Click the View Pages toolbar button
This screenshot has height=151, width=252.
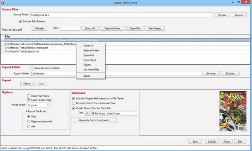[155, 28]
